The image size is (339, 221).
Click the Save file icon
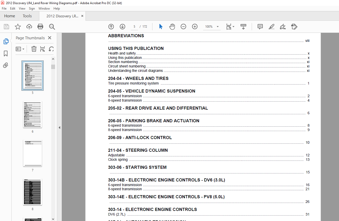6,27
